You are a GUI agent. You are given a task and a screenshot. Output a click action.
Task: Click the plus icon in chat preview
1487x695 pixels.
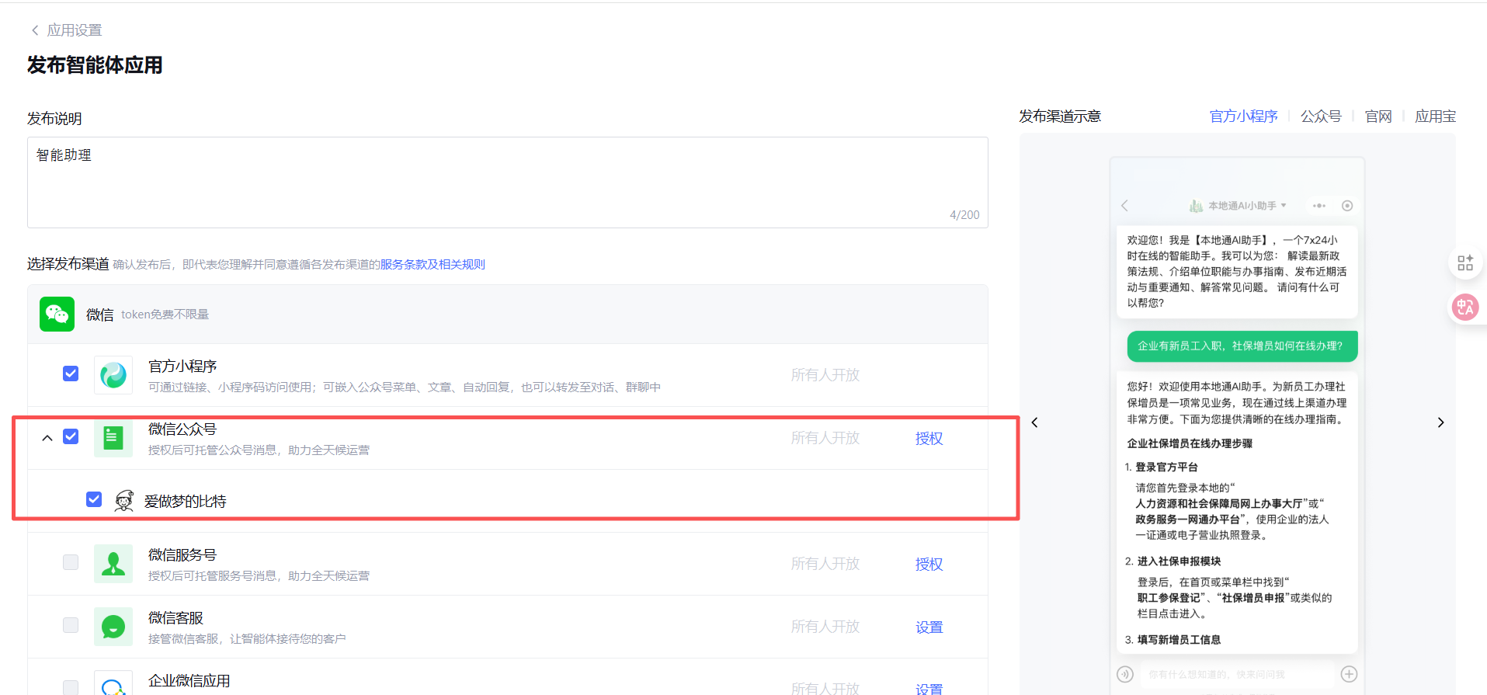pyautogui.click(x=1349, y=674)
